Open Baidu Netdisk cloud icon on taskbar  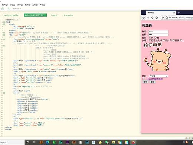tap(94, 142)
